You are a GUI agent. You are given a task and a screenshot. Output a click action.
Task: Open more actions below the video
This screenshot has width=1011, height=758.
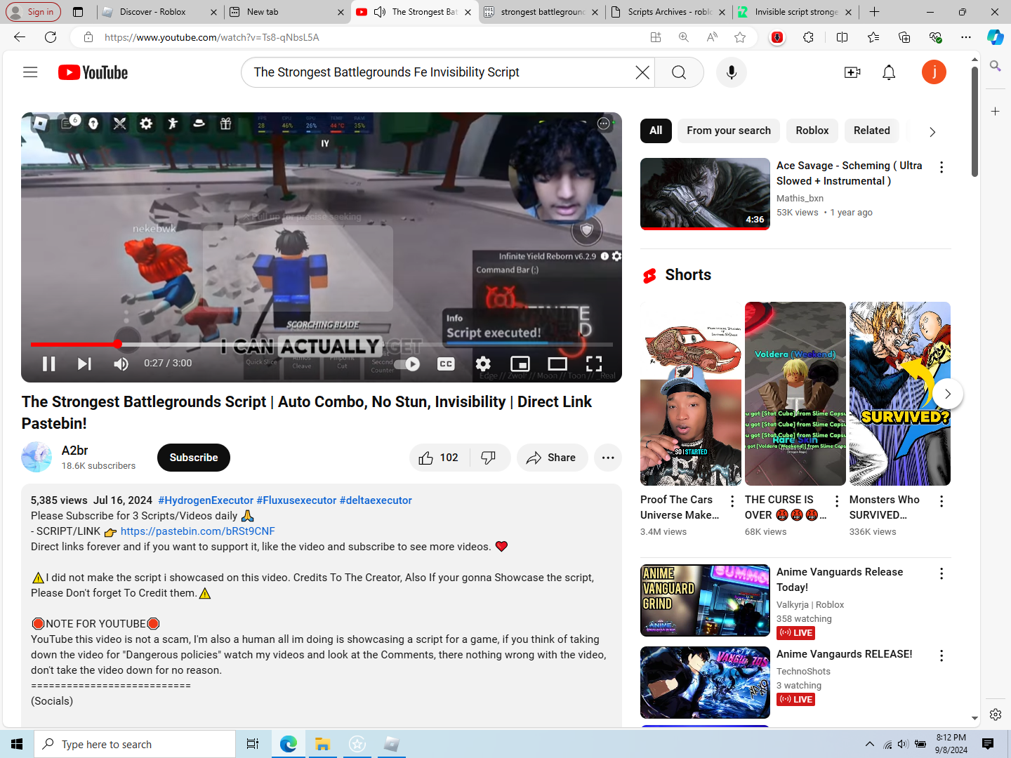click(608, 458)
